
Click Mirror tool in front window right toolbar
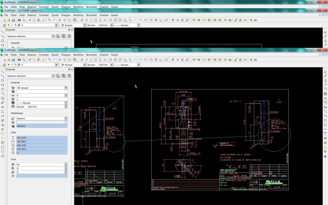coord(325,81)
